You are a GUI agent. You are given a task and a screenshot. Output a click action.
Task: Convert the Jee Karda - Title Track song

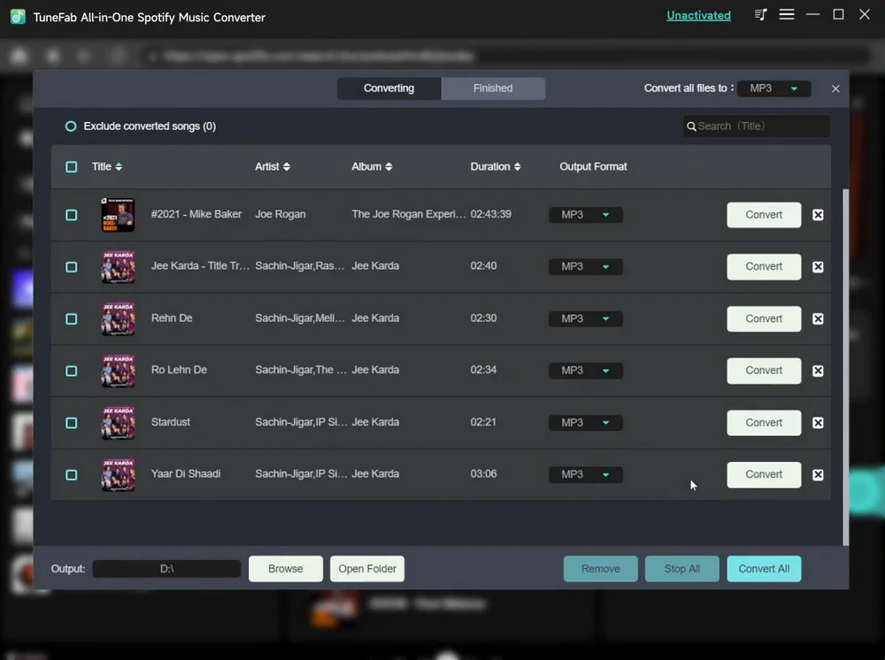(x=764, y=267)
